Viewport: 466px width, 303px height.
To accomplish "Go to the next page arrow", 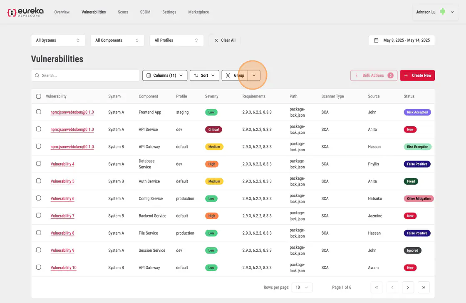I will [408, 287].
